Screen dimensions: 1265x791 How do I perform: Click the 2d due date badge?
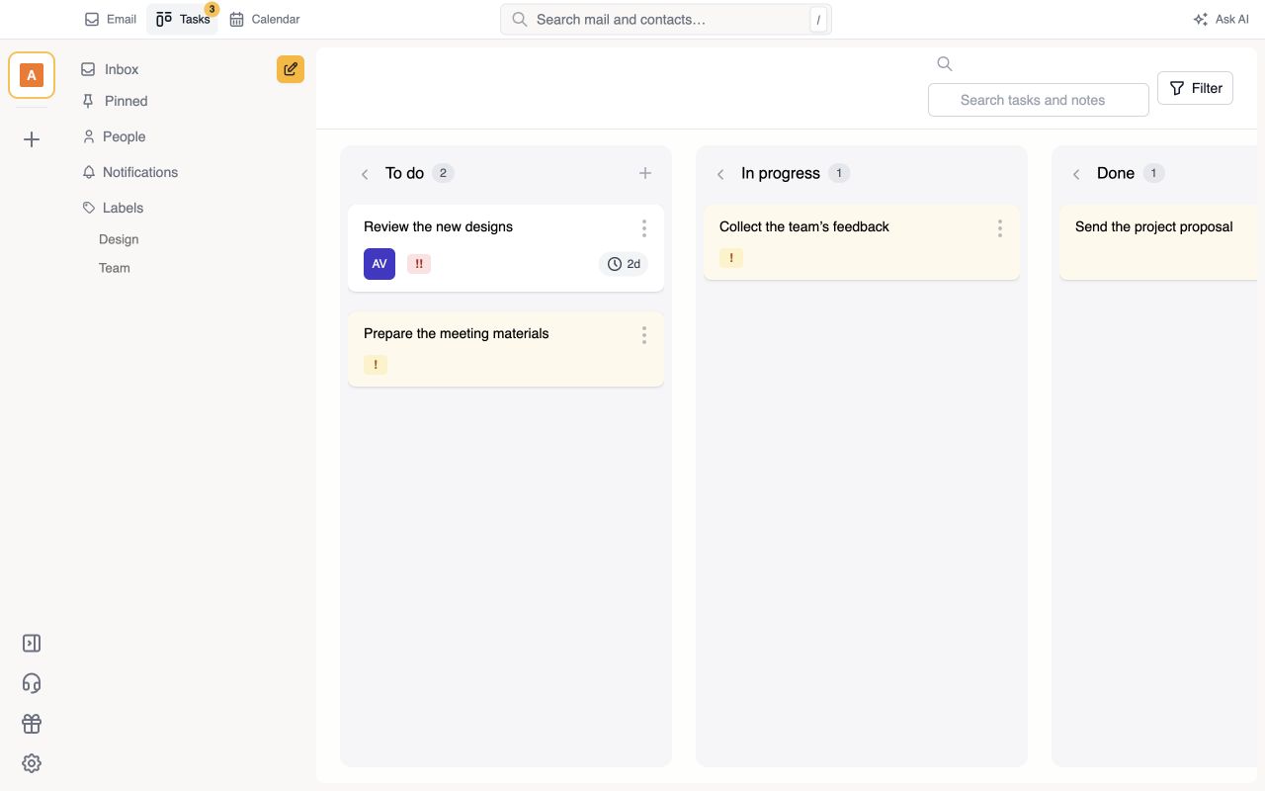point(624,264)
